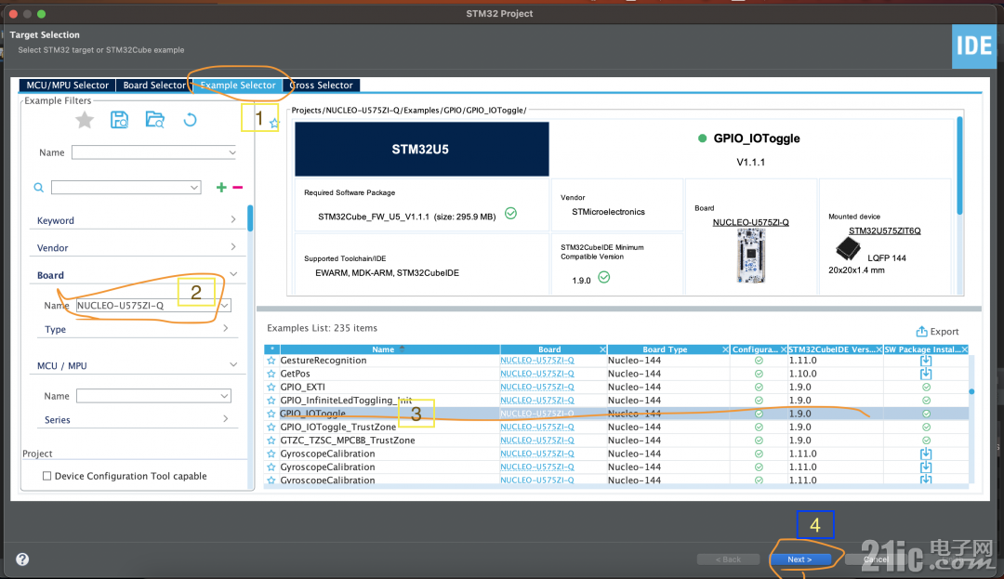The height and width of the screenshot is (579, 1004).
Task: Click the red macOS close window button
Action: coord(13,13)
